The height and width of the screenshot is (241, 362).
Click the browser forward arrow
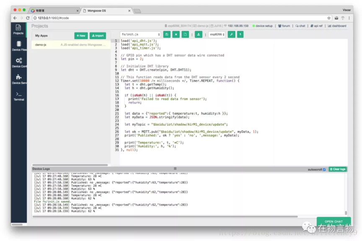21,18
